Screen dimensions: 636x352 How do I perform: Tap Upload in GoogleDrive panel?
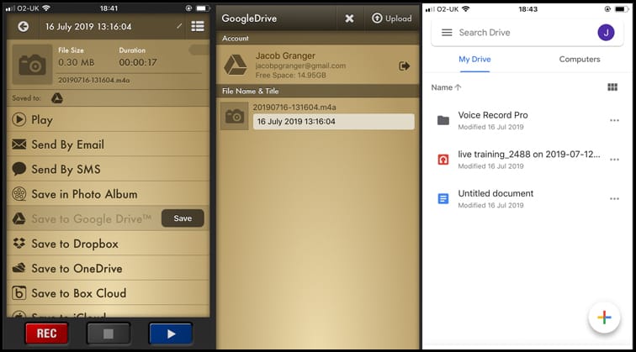[x=392, y=18]
